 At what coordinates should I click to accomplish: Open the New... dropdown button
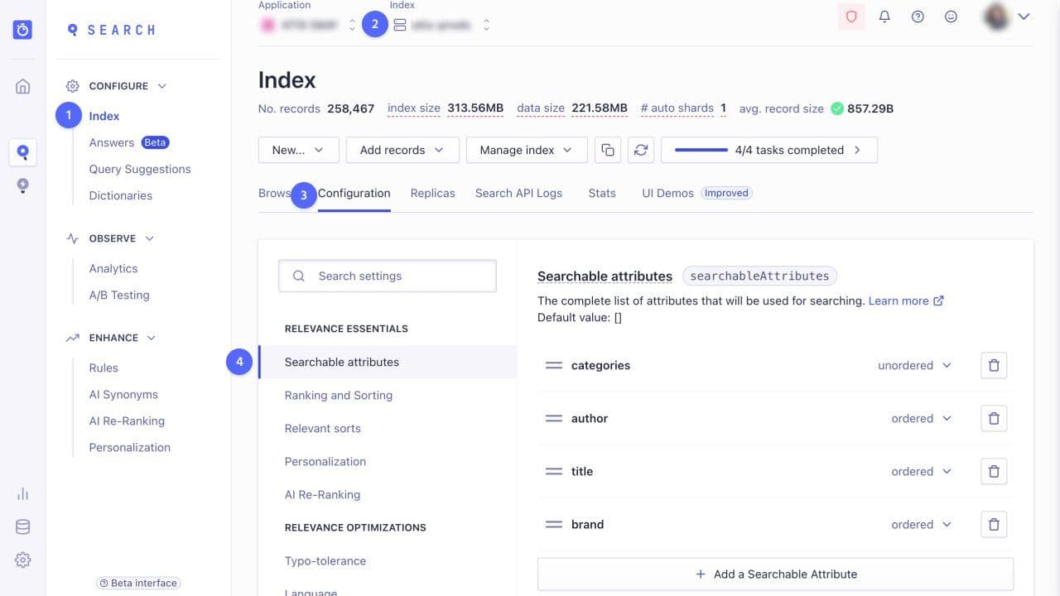pyautogui.click(x=299, y=150)
